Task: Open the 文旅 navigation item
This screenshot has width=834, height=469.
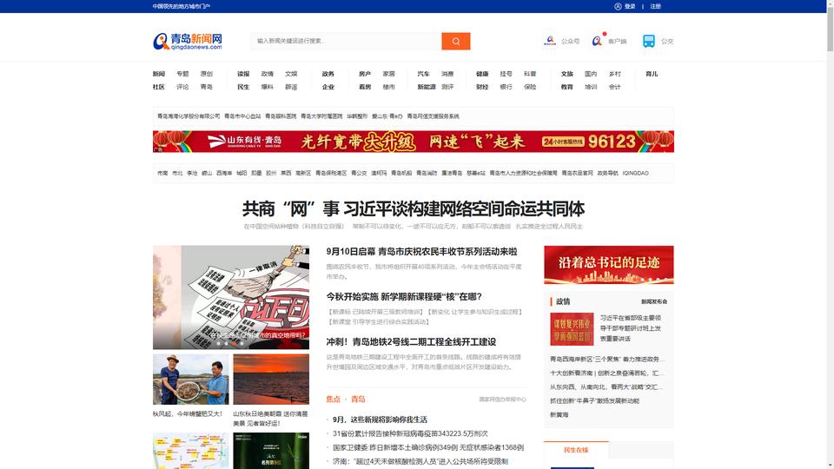Action: point(567,74)
